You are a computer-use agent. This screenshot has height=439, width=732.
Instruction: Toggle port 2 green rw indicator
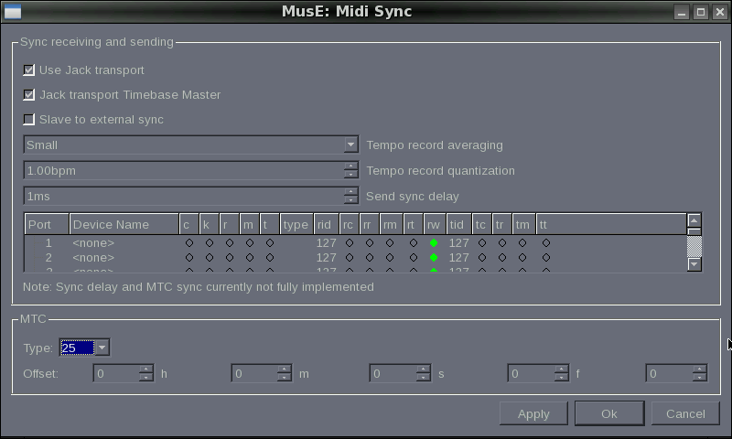(x=434, y=257)
